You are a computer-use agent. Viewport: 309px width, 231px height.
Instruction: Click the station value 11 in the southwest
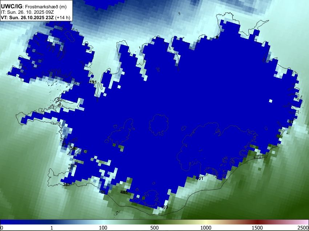point(103,192)
